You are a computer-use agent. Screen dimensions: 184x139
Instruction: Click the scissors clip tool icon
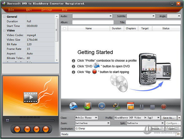(x=116, y=106)
